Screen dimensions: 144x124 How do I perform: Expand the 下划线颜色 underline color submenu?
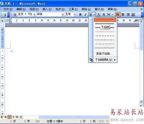[x=105, y=60]
